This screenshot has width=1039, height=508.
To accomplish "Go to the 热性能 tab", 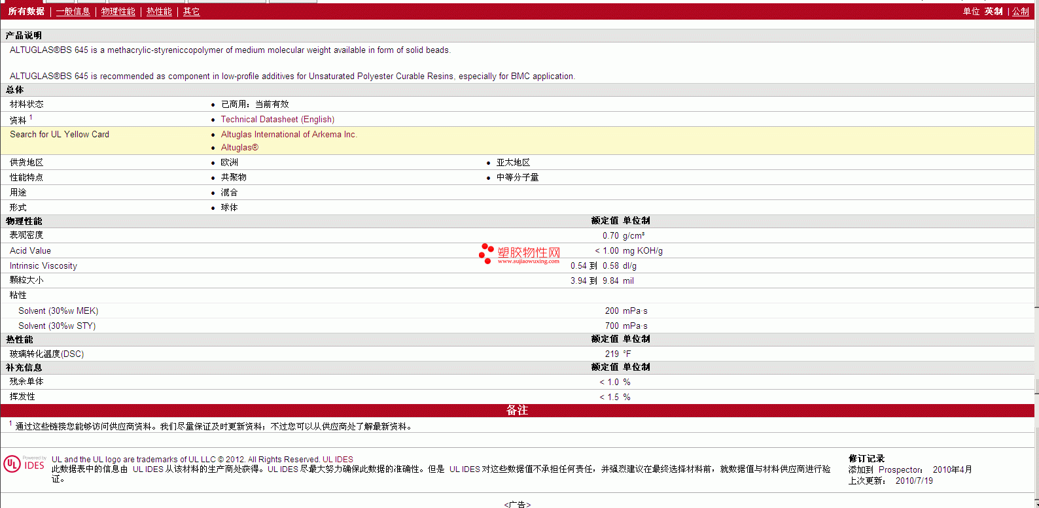I will [159, 11].
